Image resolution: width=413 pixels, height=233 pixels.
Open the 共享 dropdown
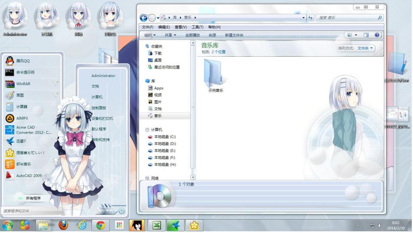[170, 35]
